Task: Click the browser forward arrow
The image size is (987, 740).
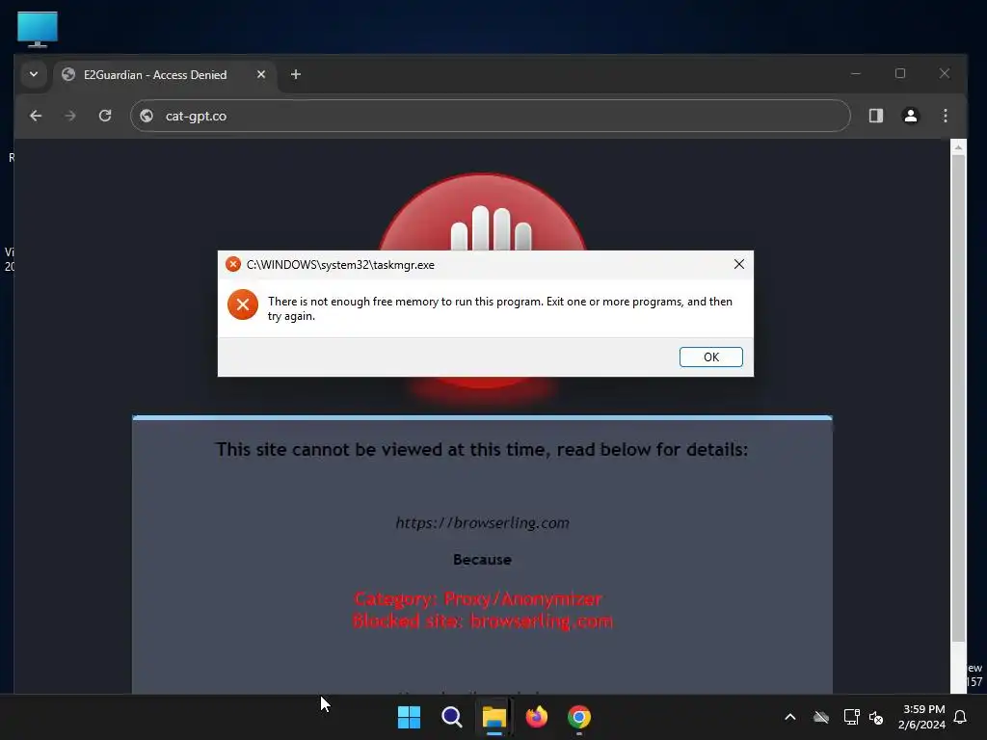Action: coord(69,116)
